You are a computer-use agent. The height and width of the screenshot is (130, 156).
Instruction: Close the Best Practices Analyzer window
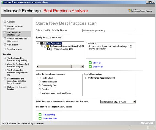[x=154, y=2]
